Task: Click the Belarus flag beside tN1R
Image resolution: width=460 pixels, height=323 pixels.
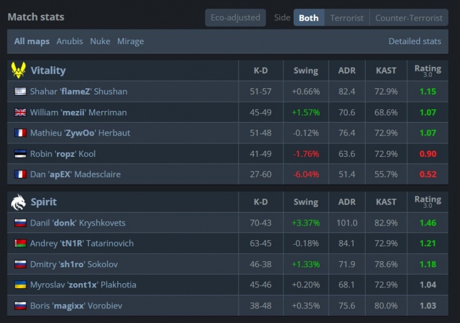Action: 20,243
